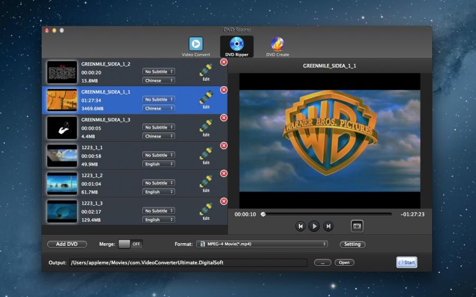This screenshot has height=297, width=476.
Task: Open the Format MPEG-4 Movie dropdown
Action: [262, 244]
